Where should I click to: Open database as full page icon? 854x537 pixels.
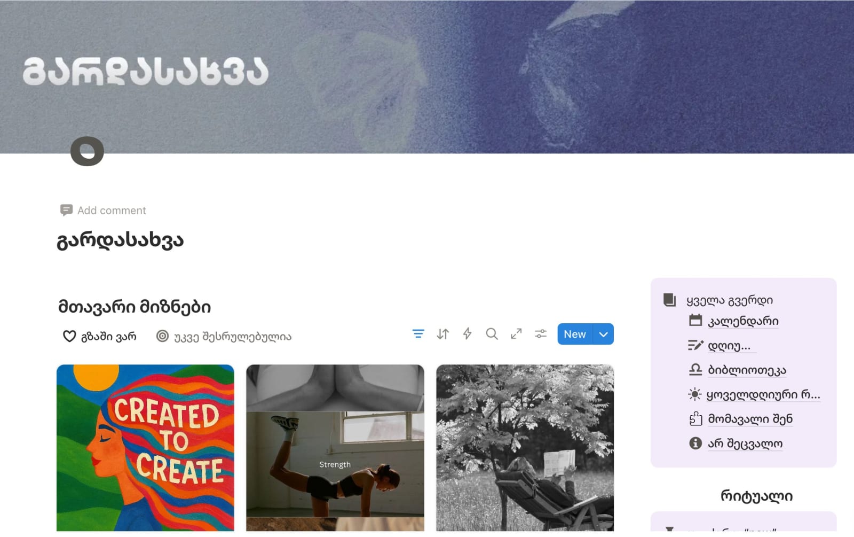(x=516, y=334)
